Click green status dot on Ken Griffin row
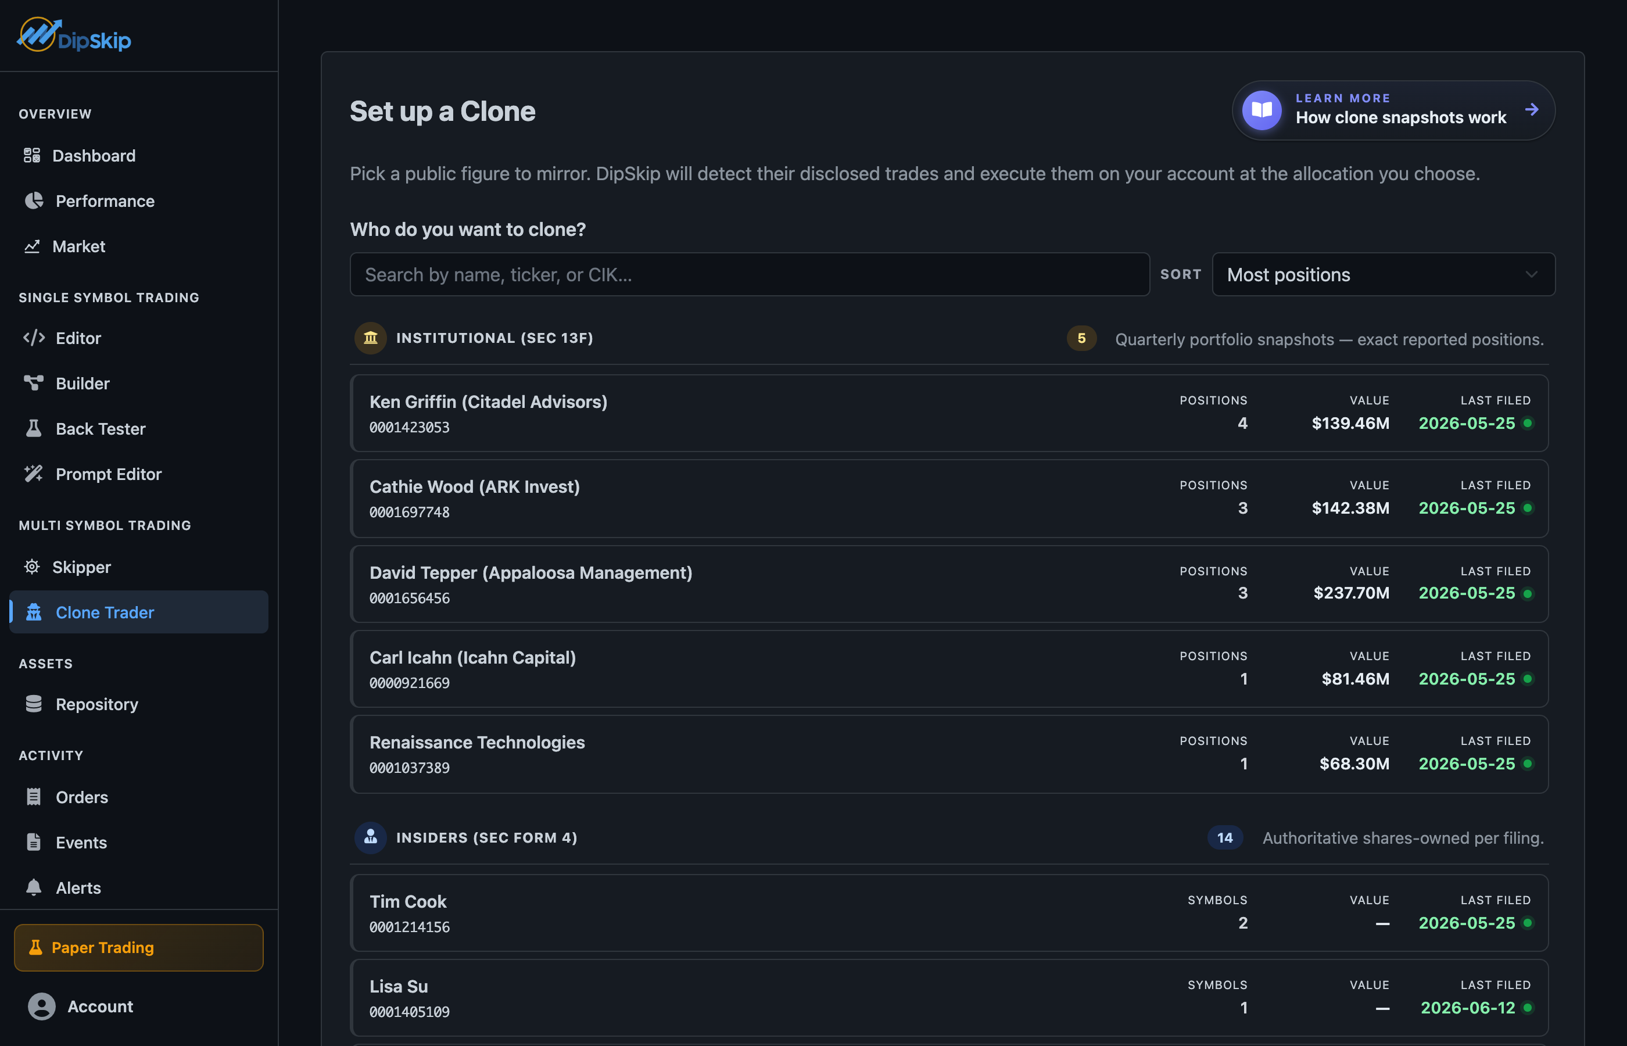The height and width of the screenshot is (1046, 1627). [x=1527, y=423]
